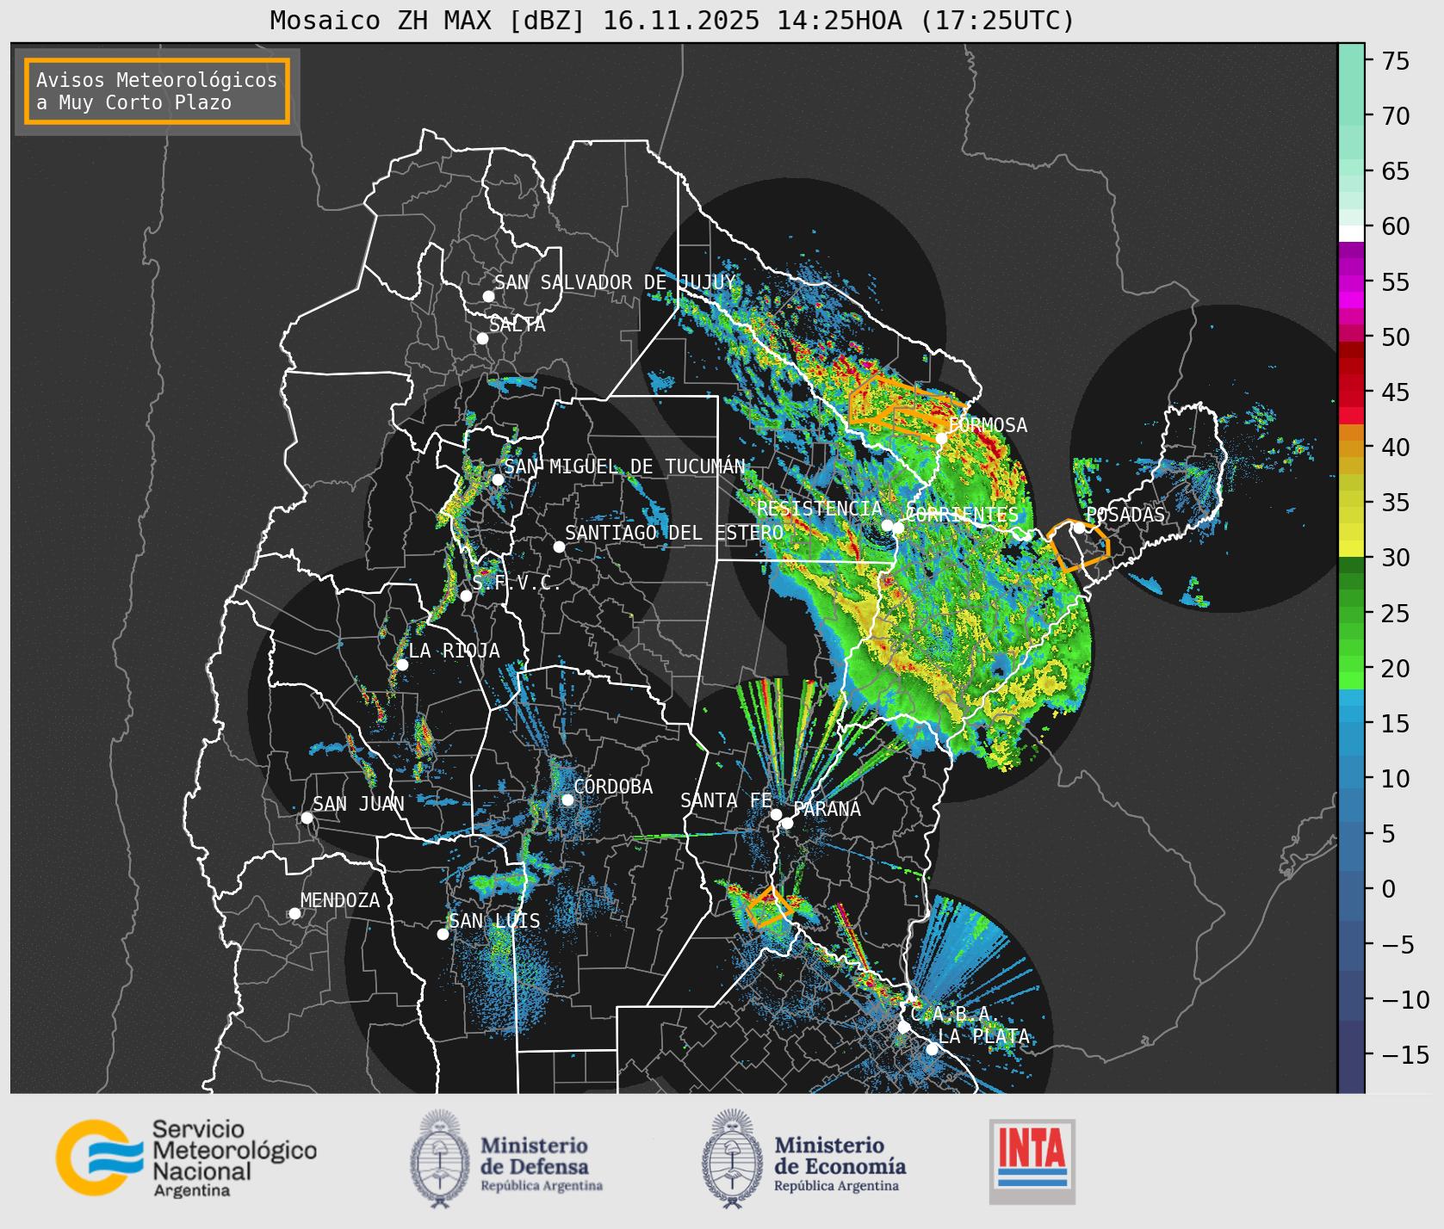Click the Ministerio de Economía crest logo
The height and width of the screenshot is (1229, 1444).
click(734, 1158)
